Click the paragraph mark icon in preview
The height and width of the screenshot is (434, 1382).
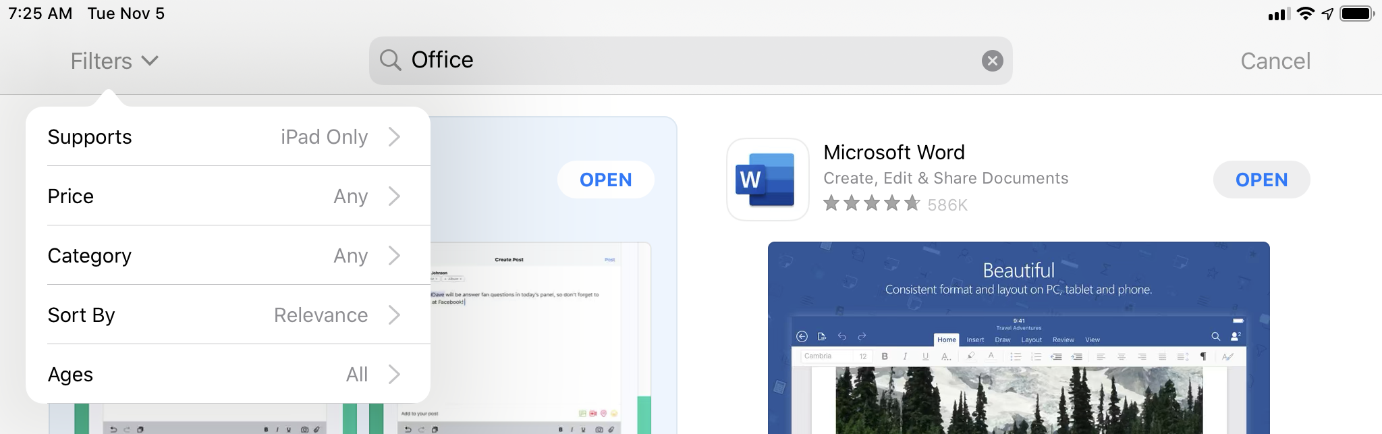click(x=1203, y=356)
